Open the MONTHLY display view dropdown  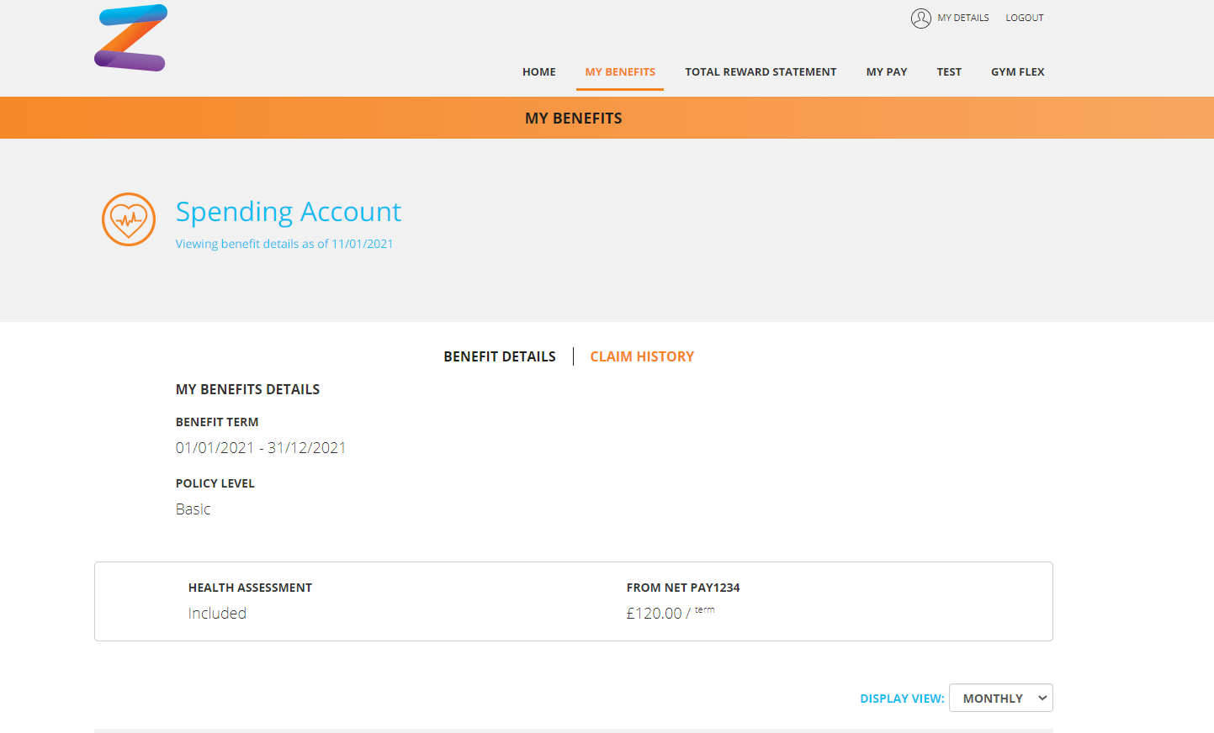1001,698
